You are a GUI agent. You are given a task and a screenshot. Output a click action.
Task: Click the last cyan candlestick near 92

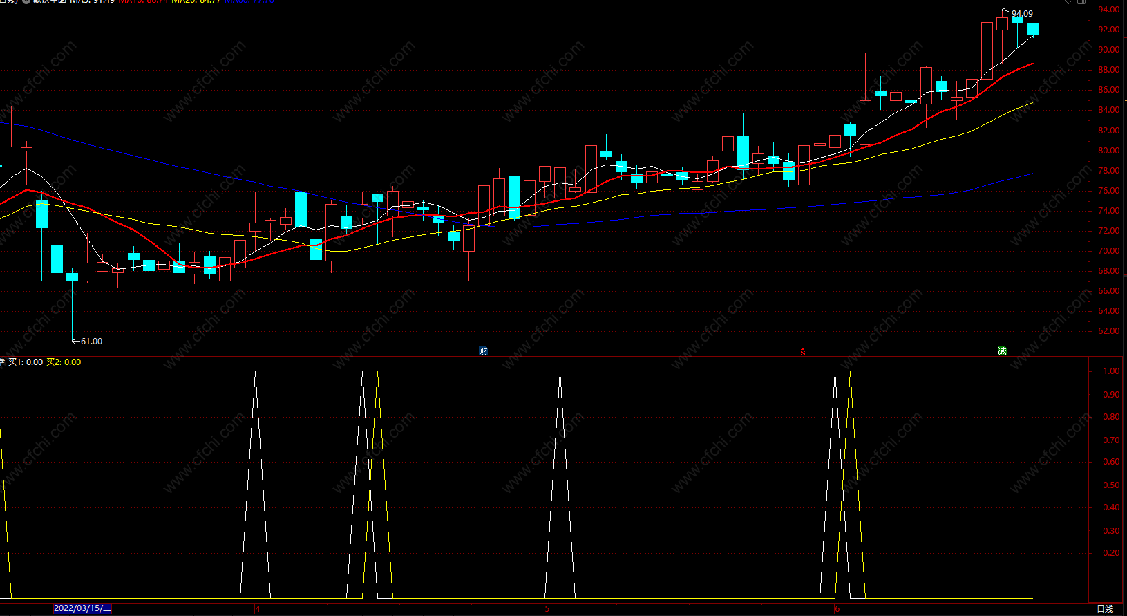1033,28
